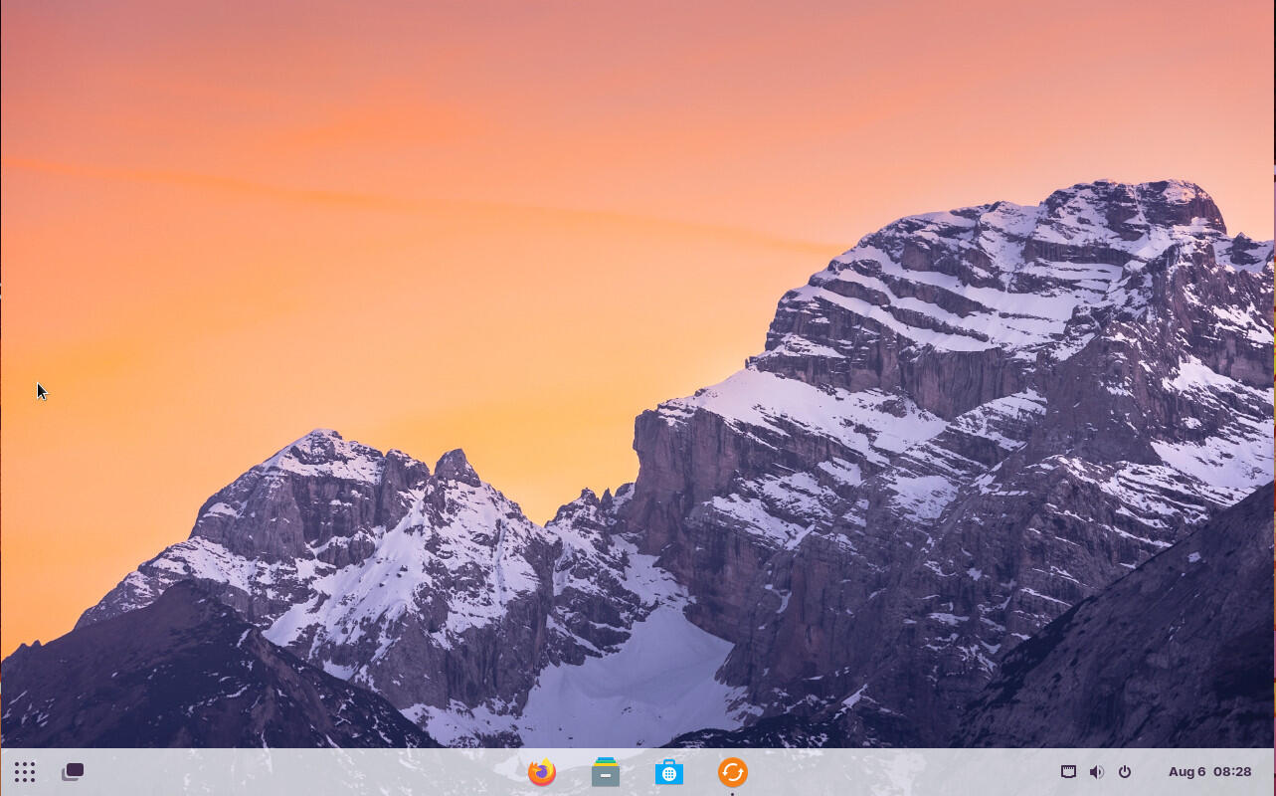
Task: Open the AppCenter software store
Action: pos(668,772)
